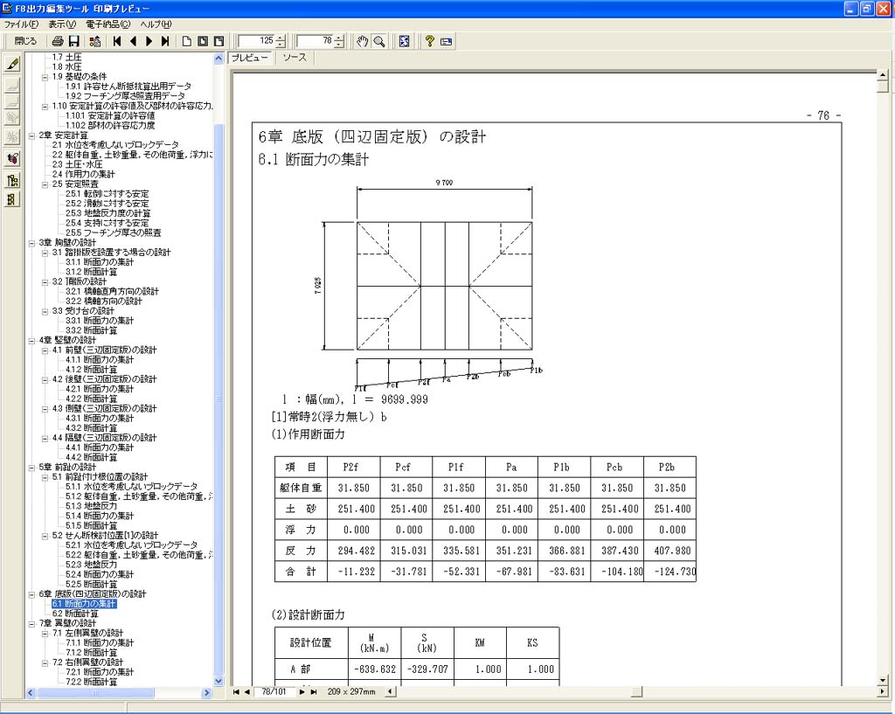Viewport: 895px width, 714px height.
Task: Click the export icon next to save
Action: tap(95, 41)
